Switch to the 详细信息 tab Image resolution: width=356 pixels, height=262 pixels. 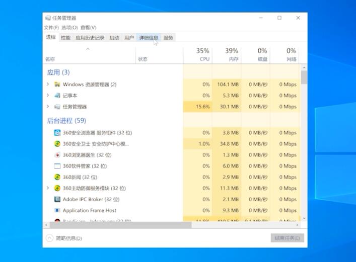(x=149, y=38)
